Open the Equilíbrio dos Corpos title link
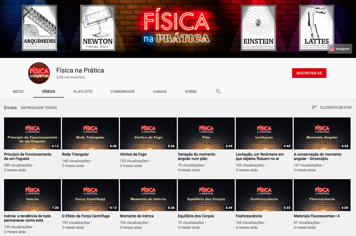The image size is (356, 236). pyautogui.click(x=196, y=216)
